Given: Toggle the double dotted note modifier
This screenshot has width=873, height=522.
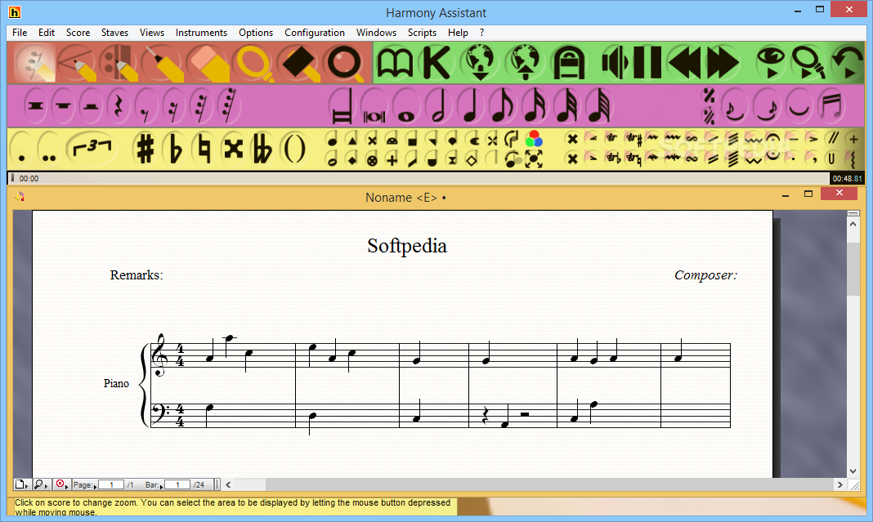Looking at the screenshot, I should tap(49, 149).
